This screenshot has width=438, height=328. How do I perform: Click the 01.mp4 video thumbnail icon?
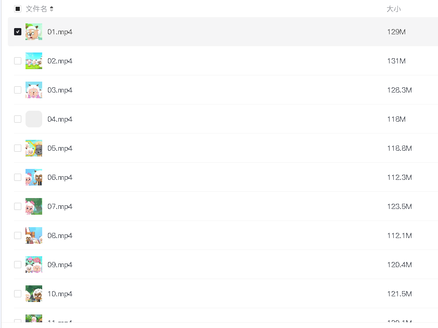coord(34,32)
